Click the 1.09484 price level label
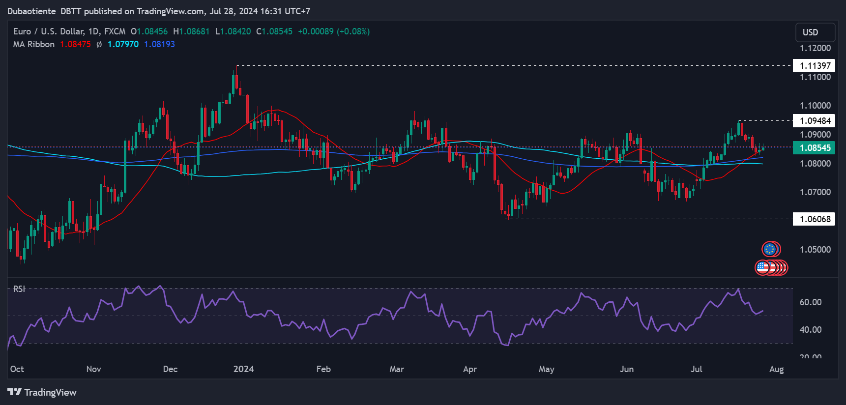Viewport: 846px width, 405px height. click(814, 121)
